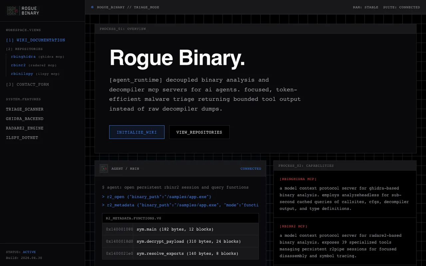Click the WORKSPACE.VIEWS section label
426x266 pixels.
pyautogui.click(x=23, y=30)
